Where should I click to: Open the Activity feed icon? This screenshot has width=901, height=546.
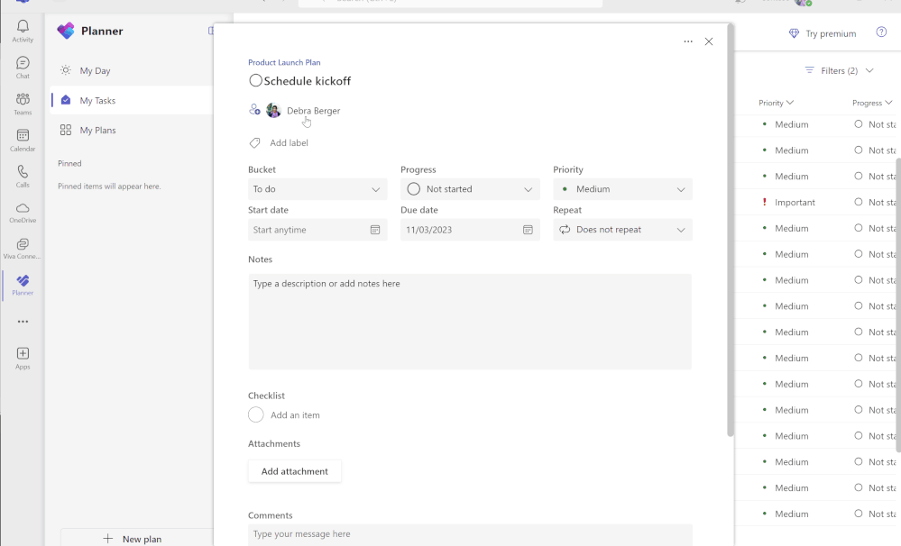(x=22, y=28)
